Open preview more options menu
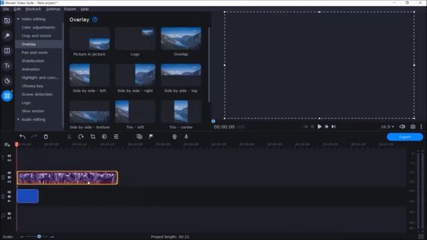Screen dimensions: 427x240 [421, 127]
